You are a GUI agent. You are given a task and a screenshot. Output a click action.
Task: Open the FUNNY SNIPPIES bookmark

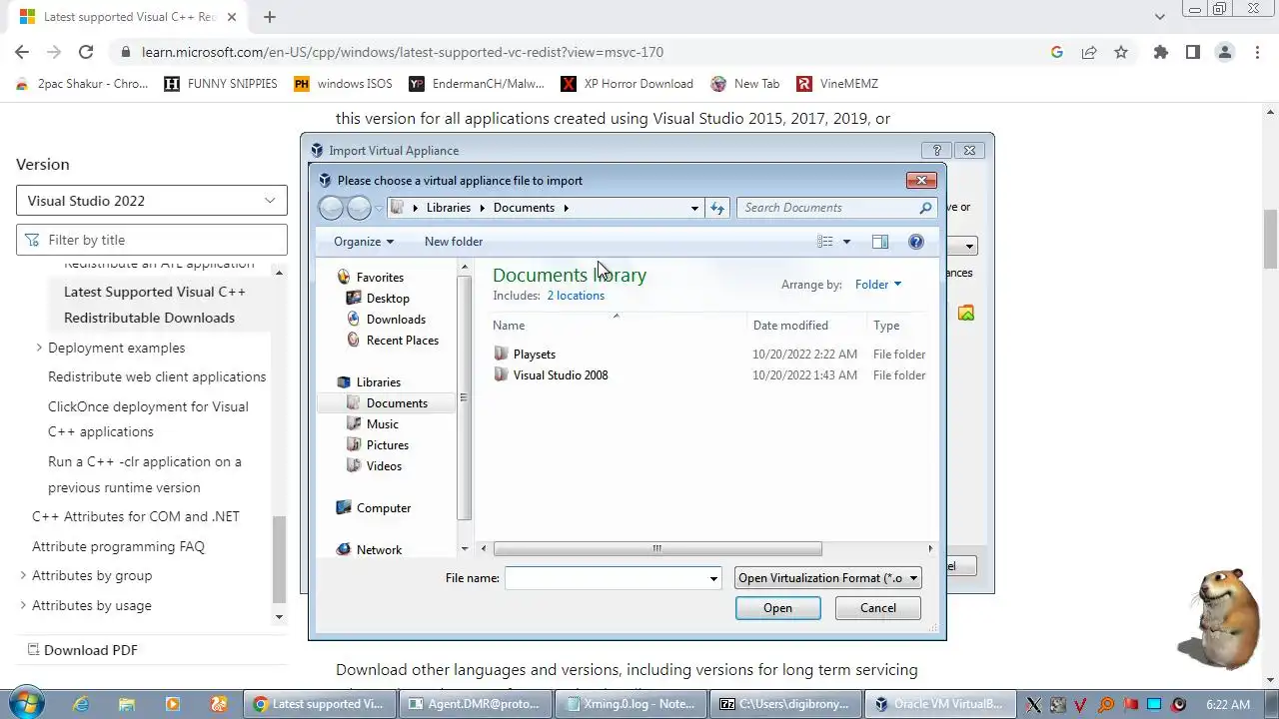[x=220, y=84]
